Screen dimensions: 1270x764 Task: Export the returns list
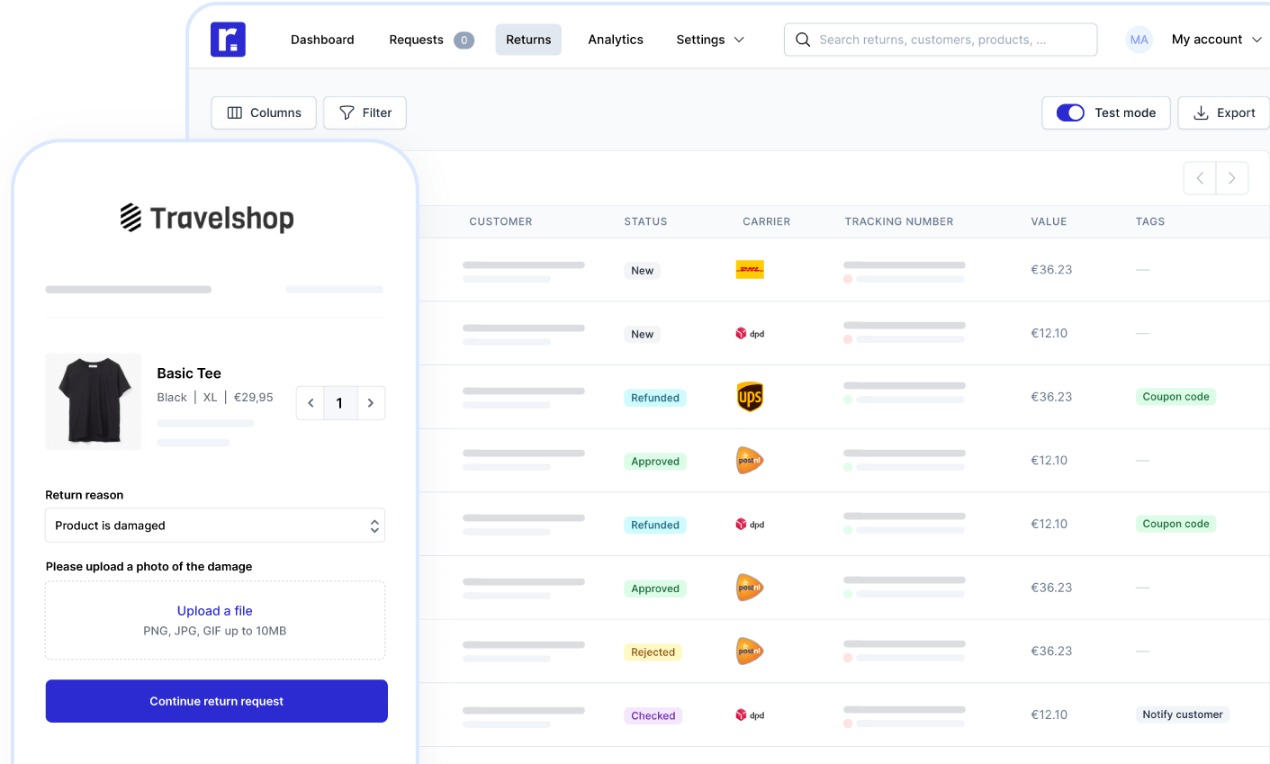(x=1224, y=112)
